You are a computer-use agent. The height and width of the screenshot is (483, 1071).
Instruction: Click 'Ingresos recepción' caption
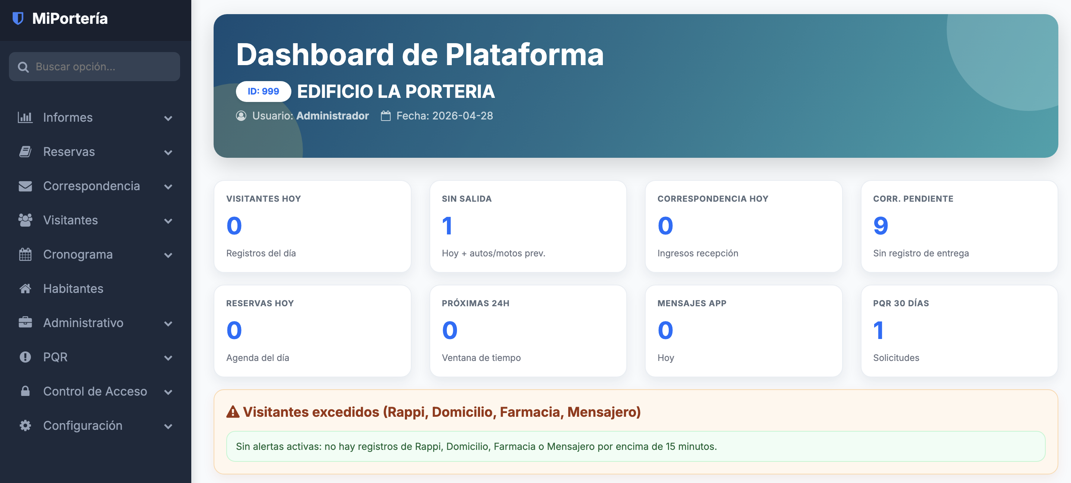point(697,253)
